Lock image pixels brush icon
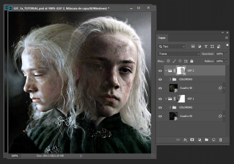Viewport: 234px width, 164px height. pos(174,61)
